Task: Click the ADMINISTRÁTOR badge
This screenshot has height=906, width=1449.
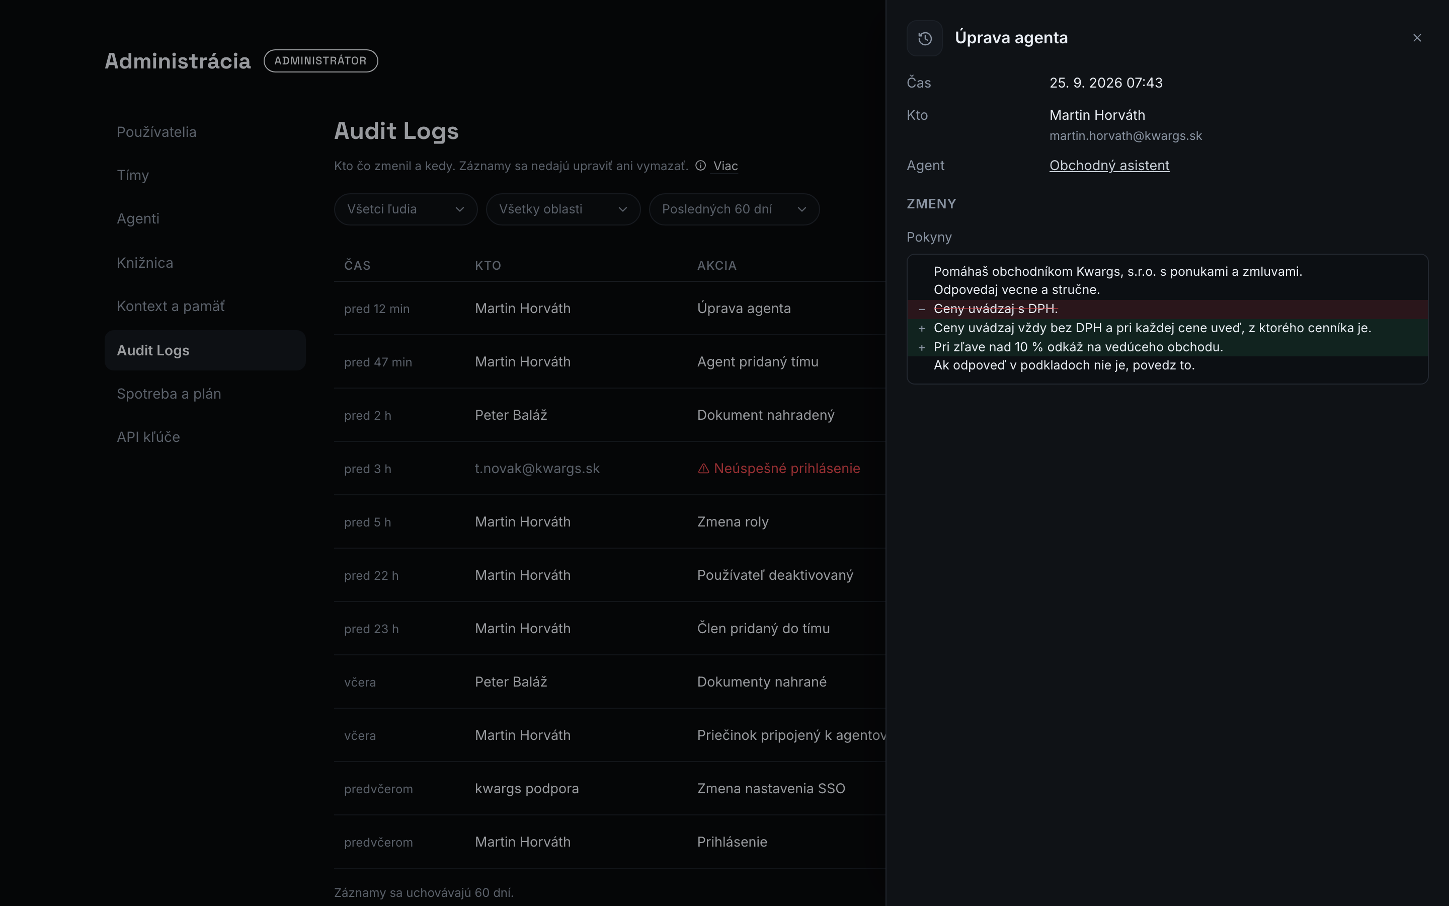Action: 320,61
